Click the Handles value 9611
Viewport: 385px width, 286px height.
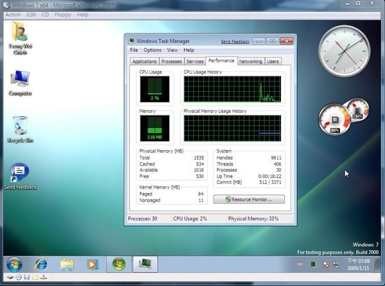click(x=276, y=158)
